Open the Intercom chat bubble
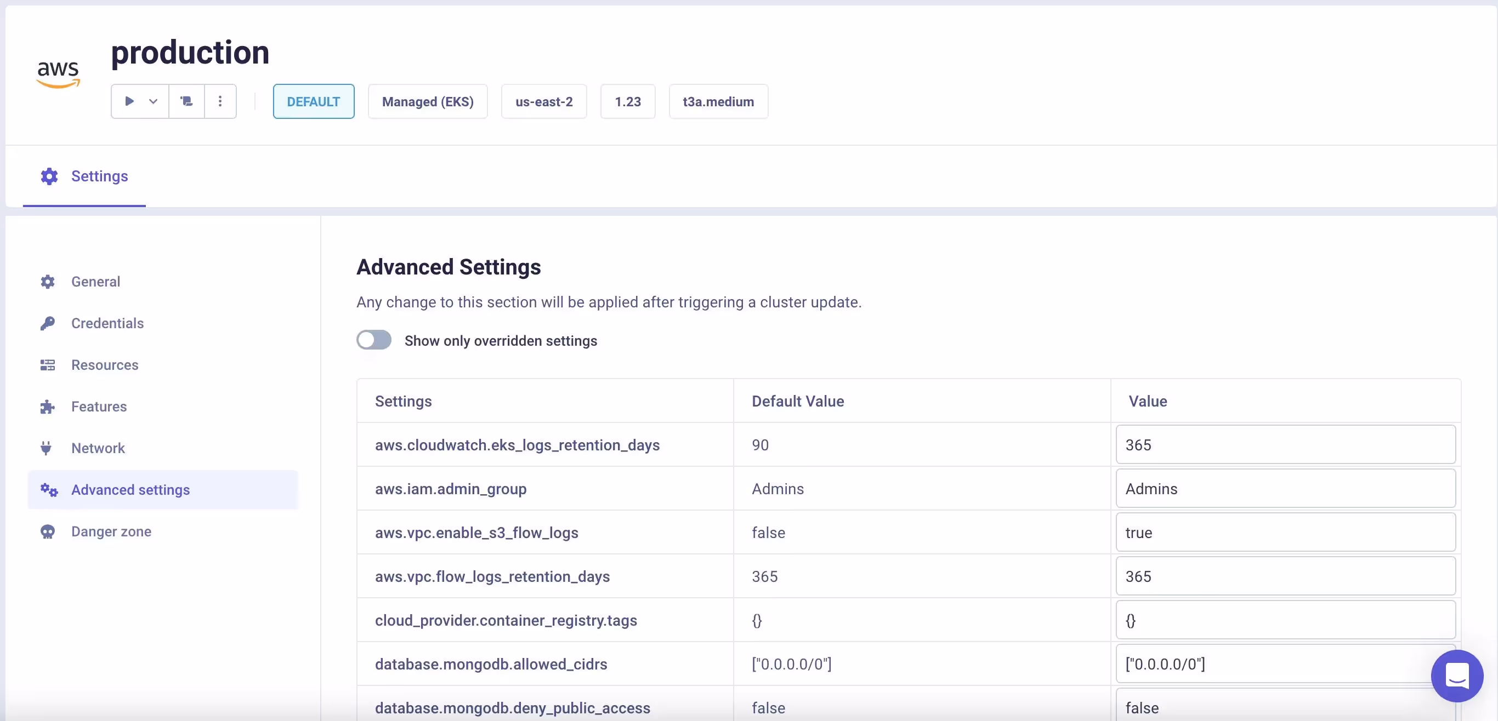The height and width of the screenshot is (721, 1498). 1456,676
